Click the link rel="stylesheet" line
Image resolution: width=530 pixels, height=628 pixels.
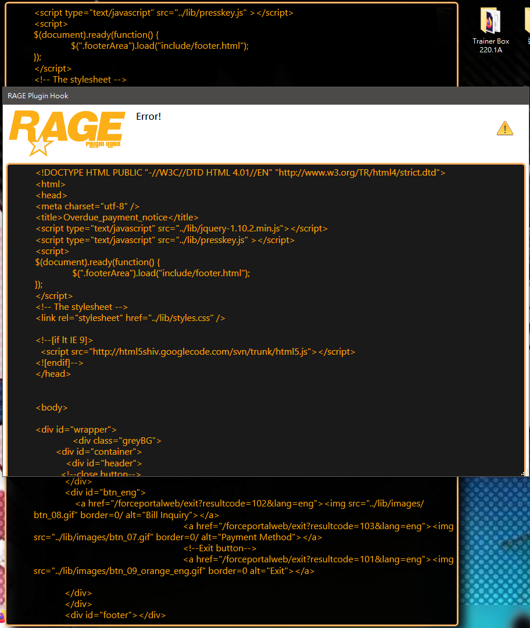point(130,318)
